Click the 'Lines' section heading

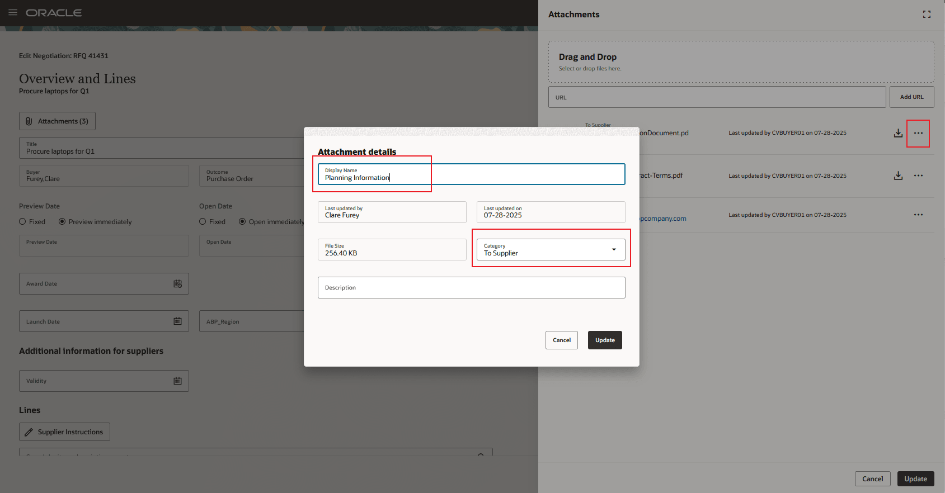tap(30, 410)
